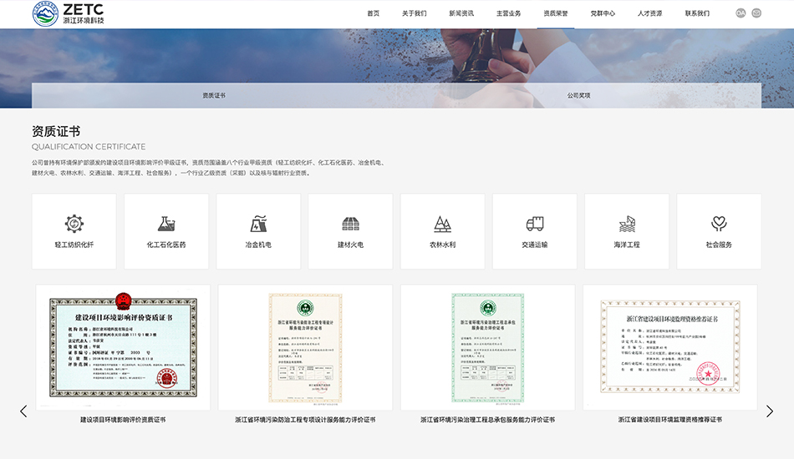Screen dimensions: 794x459
Task: Open the 联系我们 navigation link
Action: pyautogui.click(x=697, y=13)
